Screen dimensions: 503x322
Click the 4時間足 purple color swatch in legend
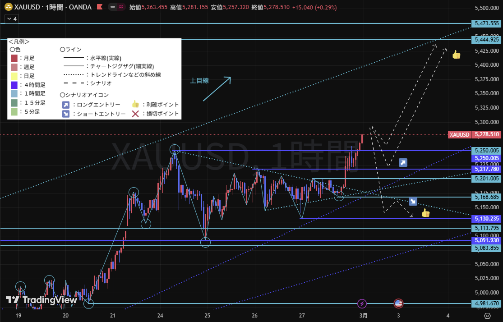pos(14,85)
